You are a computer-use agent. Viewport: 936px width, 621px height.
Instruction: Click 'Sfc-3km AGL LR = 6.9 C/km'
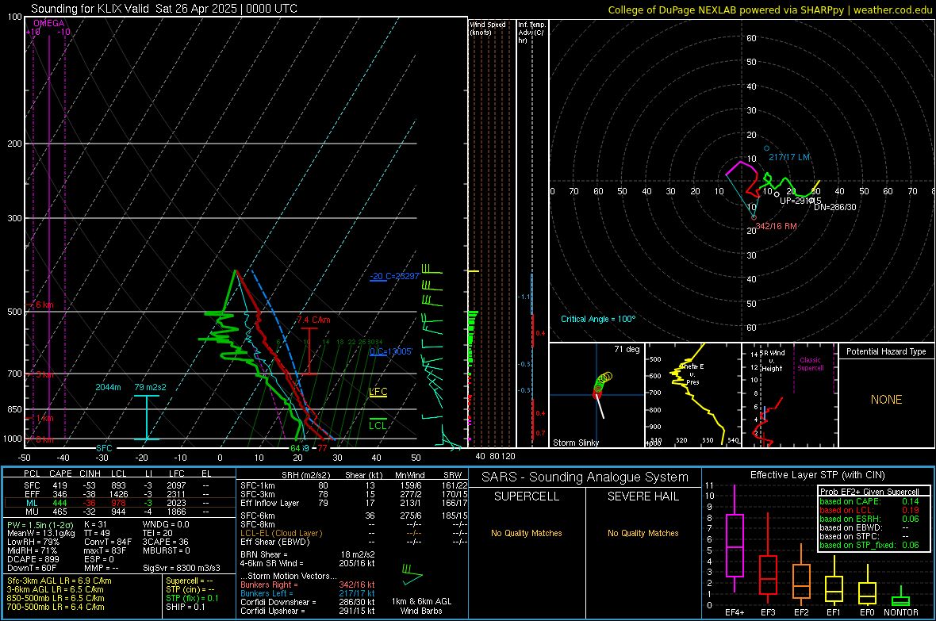click(x=59, y=581)
